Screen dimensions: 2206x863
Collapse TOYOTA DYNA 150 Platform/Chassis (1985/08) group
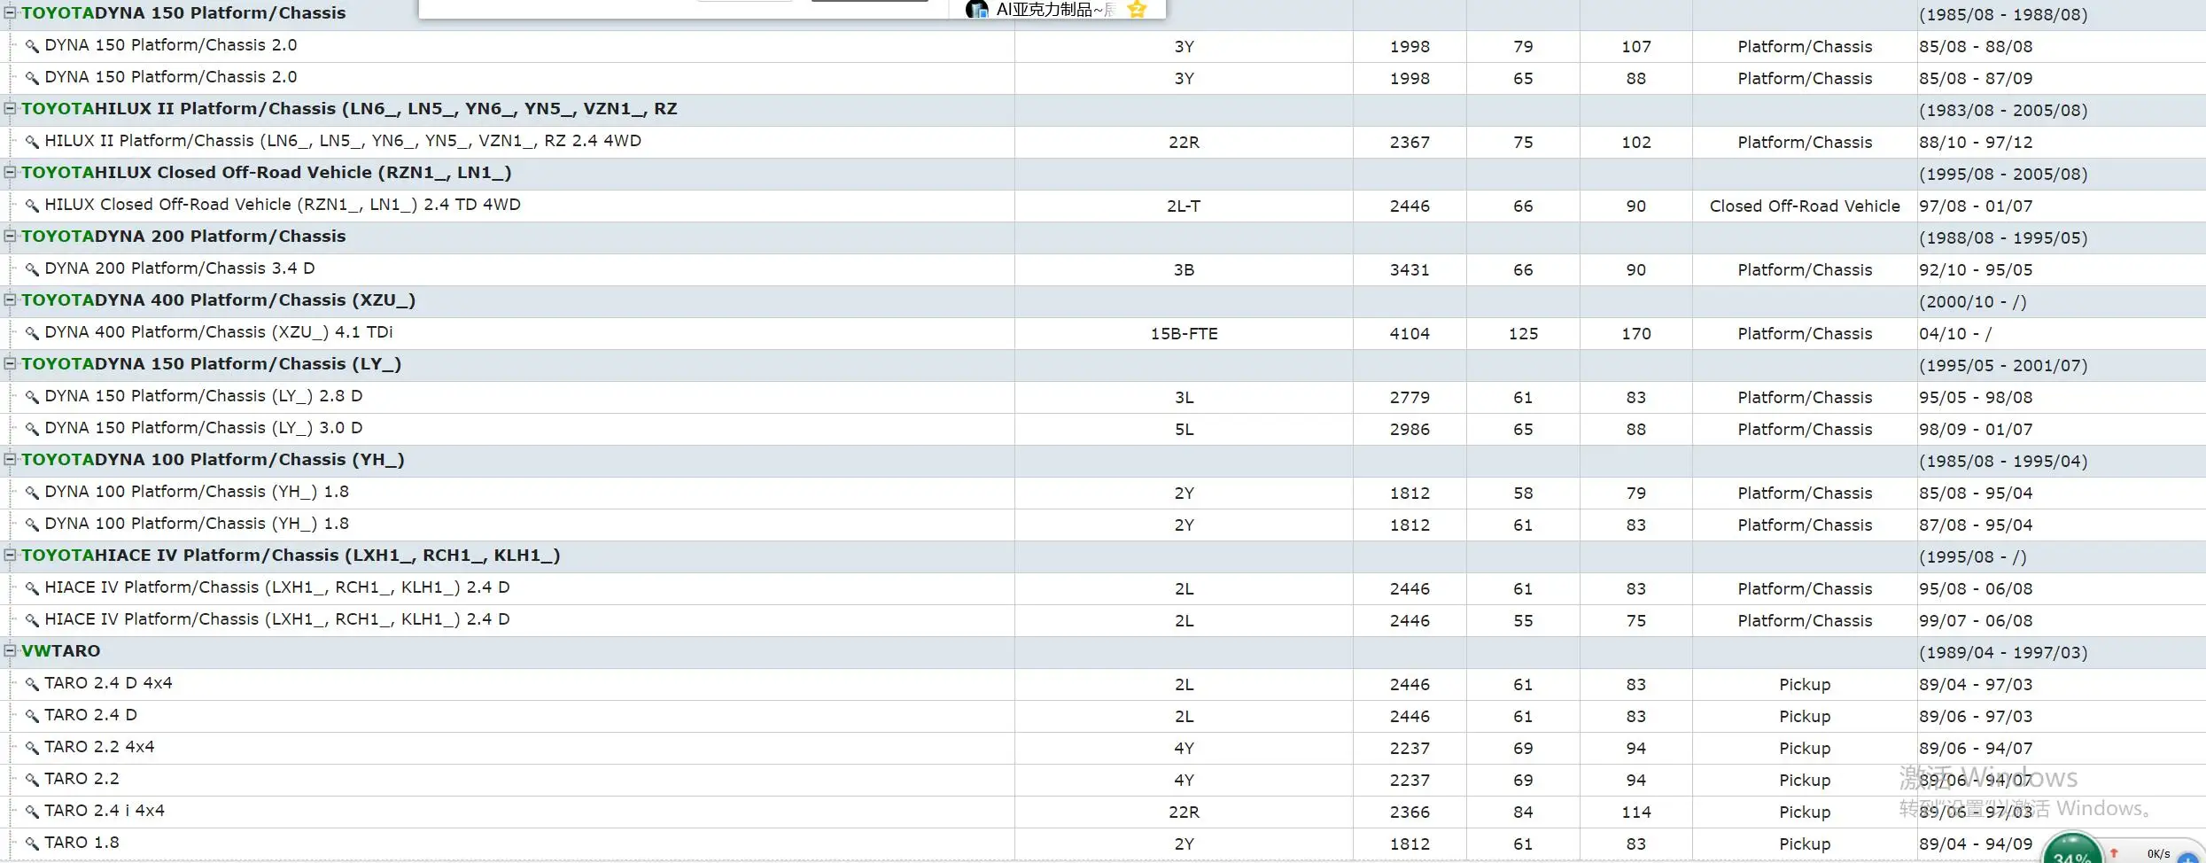(x=11, y=12)
